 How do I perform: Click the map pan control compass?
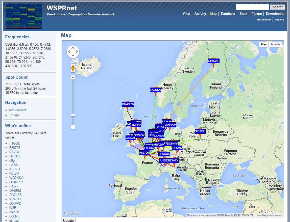73,52
